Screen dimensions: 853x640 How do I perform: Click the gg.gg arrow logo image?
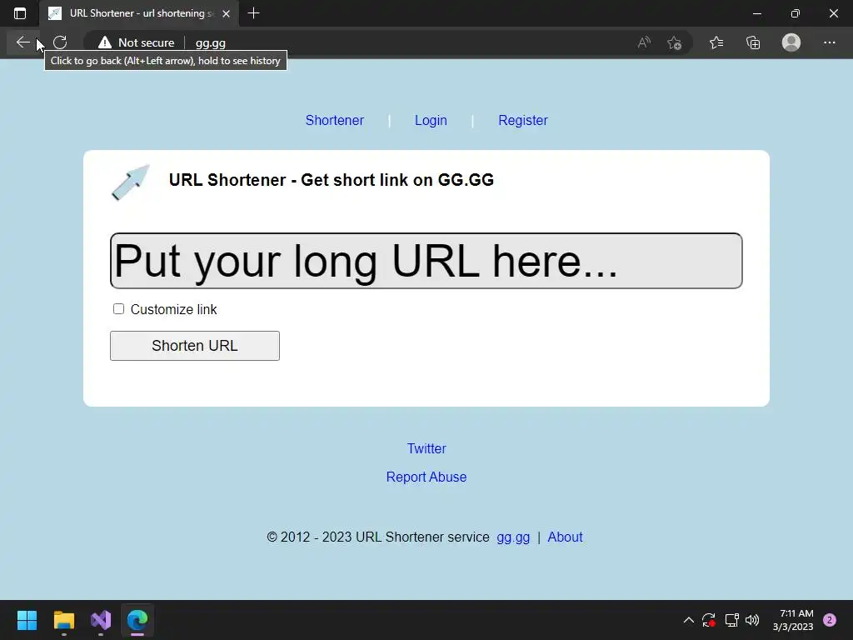[x=131, y=182]
